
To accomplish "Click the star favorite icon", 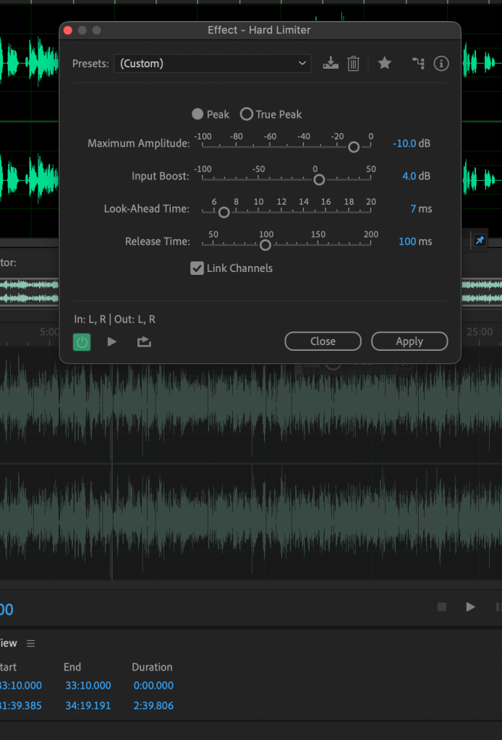I will point(385,64).
